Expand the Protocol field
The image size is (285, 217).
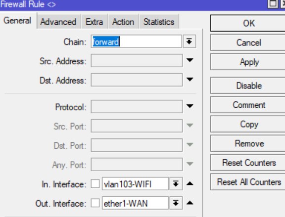click(190, 106)
